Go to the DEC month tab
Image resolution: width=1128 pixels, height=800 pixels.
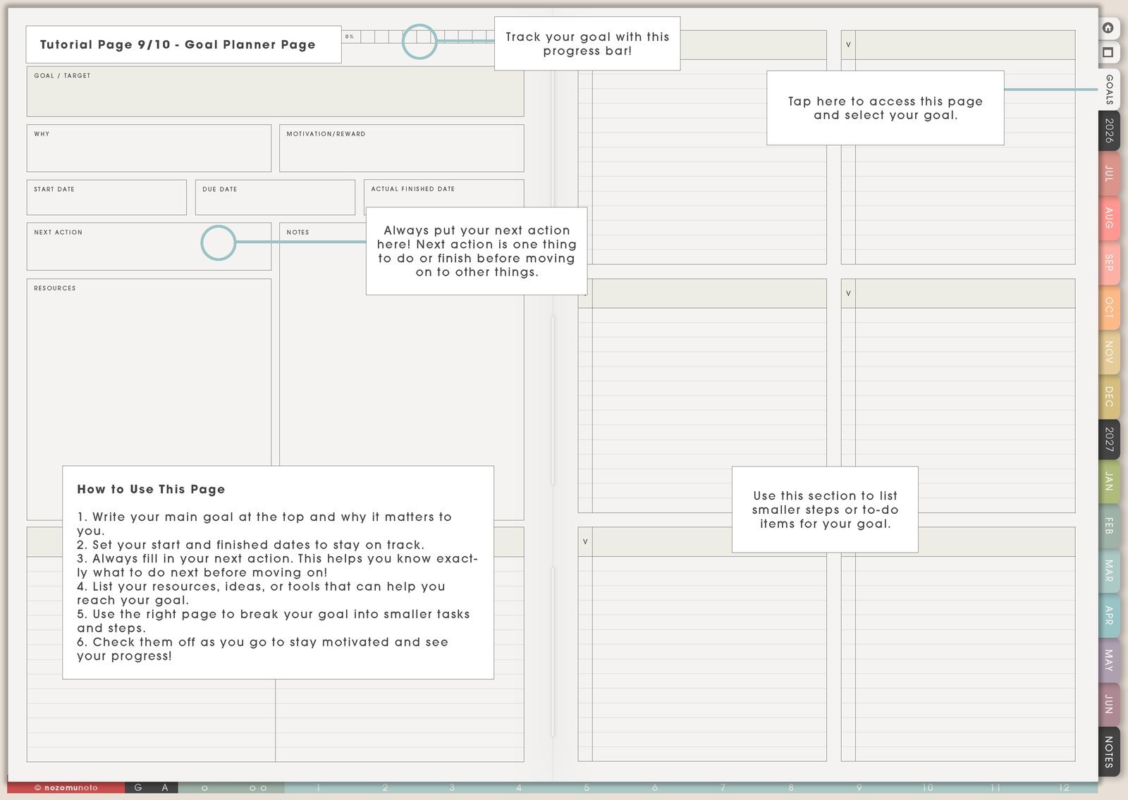(x=1109, y=396)
